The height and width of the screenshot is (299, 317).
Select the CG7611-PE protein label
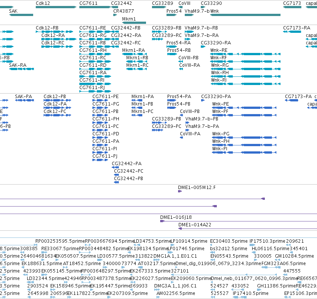105,96
